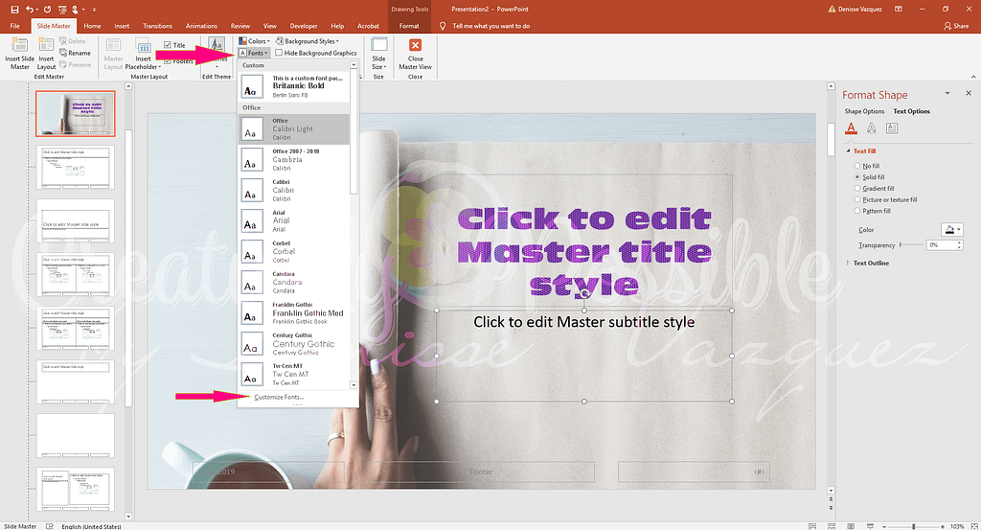Undo the last action

pyautogui.click(x=30, y=10)
